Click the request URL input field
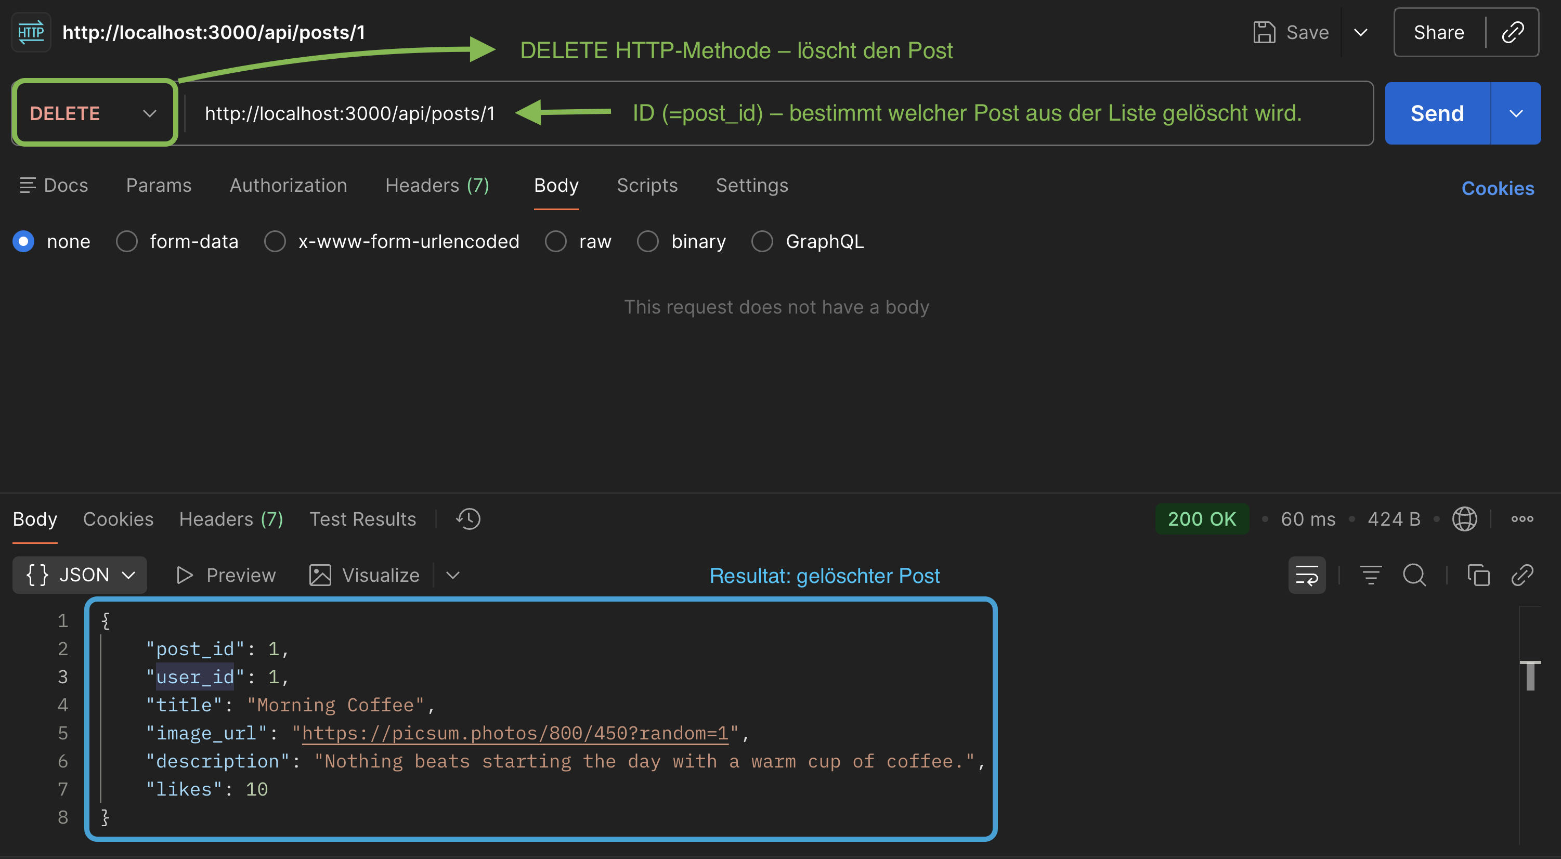 tap(349, 113)
